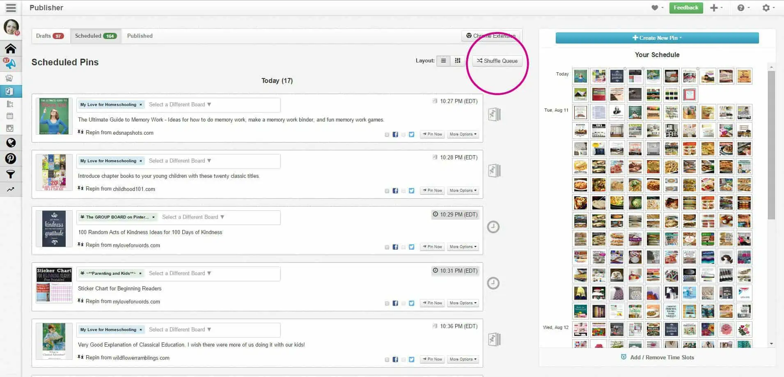Image resolution: width=784 pixels, height=377 pixels.
Task: Open the globe icon in sidebar
Action: (11, 143)
